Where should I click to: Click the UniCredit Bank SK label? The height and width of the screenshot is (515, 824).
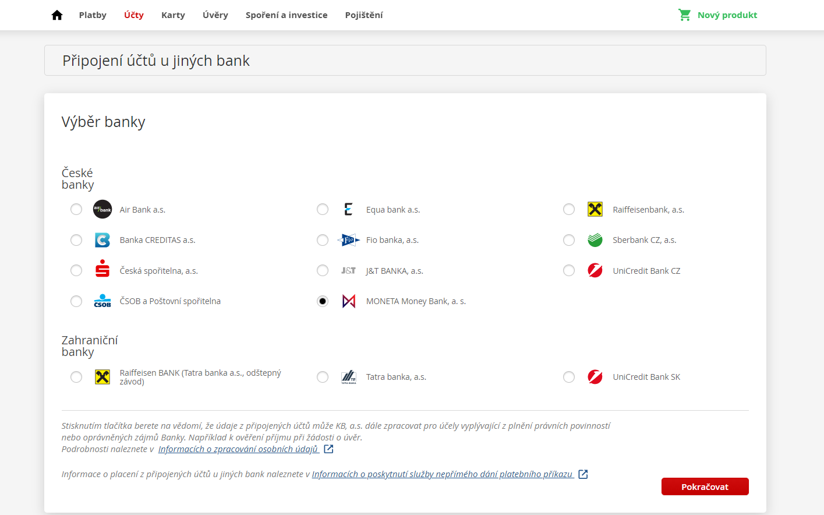(646, 377)
